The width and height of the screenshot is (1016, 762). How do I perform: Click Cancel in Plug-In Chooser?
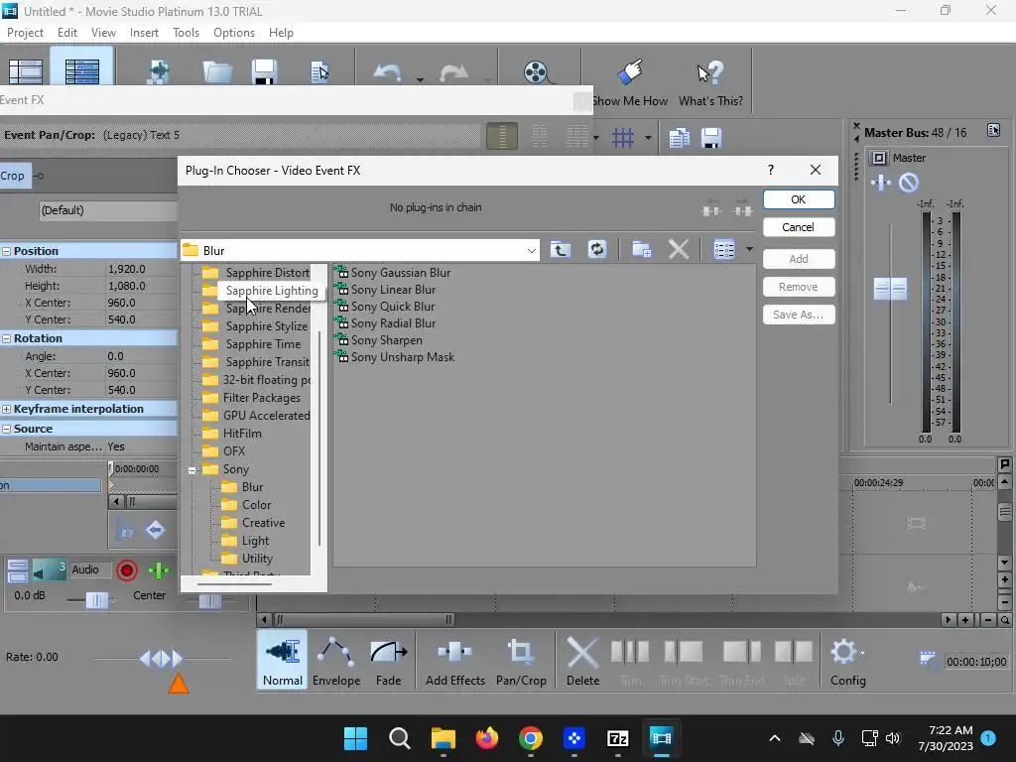click(x=799, y=227)
